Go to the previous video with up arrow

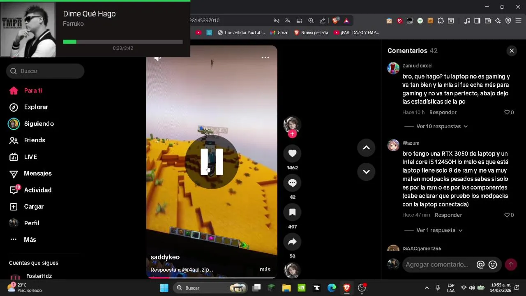366,148
